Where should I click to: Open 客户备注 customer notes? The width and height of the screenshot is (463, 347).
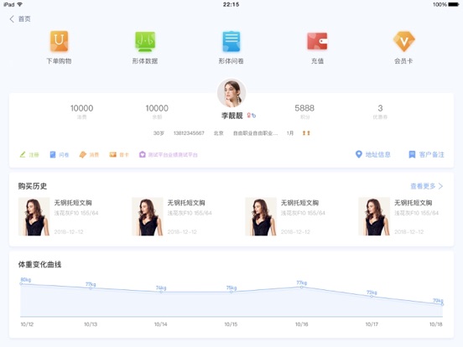pyautogui.click(x=426, y=154)
